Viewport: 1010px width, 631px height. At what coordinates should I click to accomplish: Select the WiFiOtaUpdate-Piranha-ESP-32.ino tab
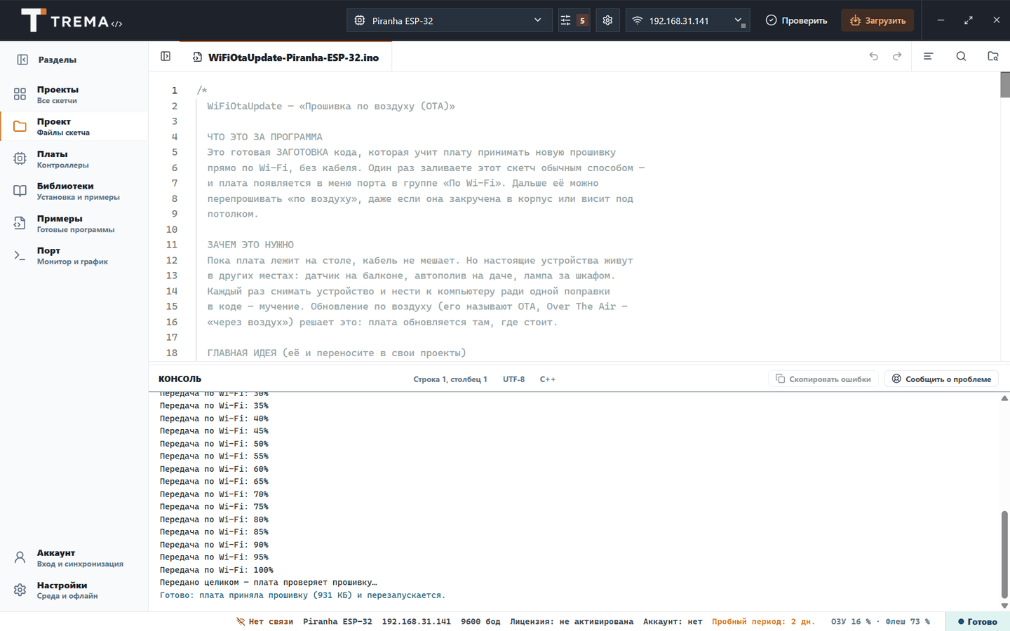pyautogui.click(x=286, y=57)
